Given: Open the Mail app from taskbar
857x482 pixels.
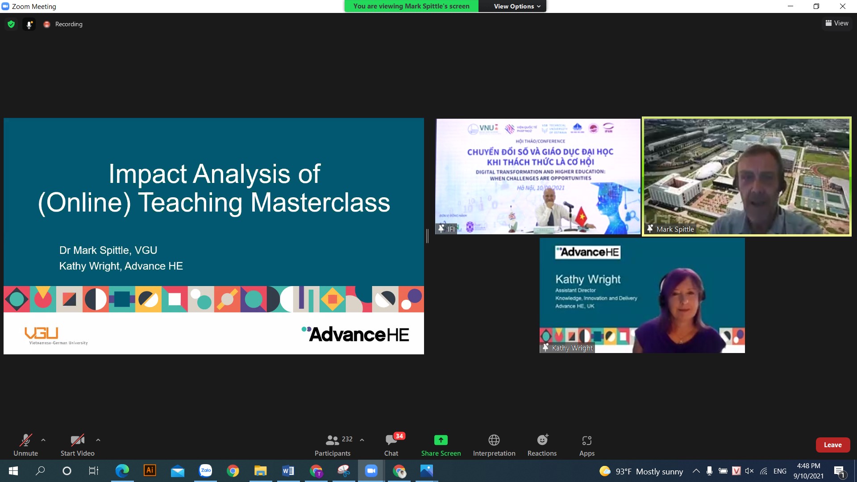Looking at the screenshot, I should click(x=177, y=471).
